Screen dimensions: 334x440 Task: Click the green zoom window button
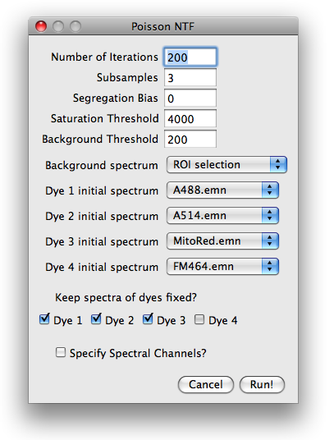tap(75, 26)
